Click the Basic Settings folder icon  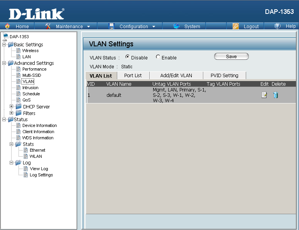[11, 45]
